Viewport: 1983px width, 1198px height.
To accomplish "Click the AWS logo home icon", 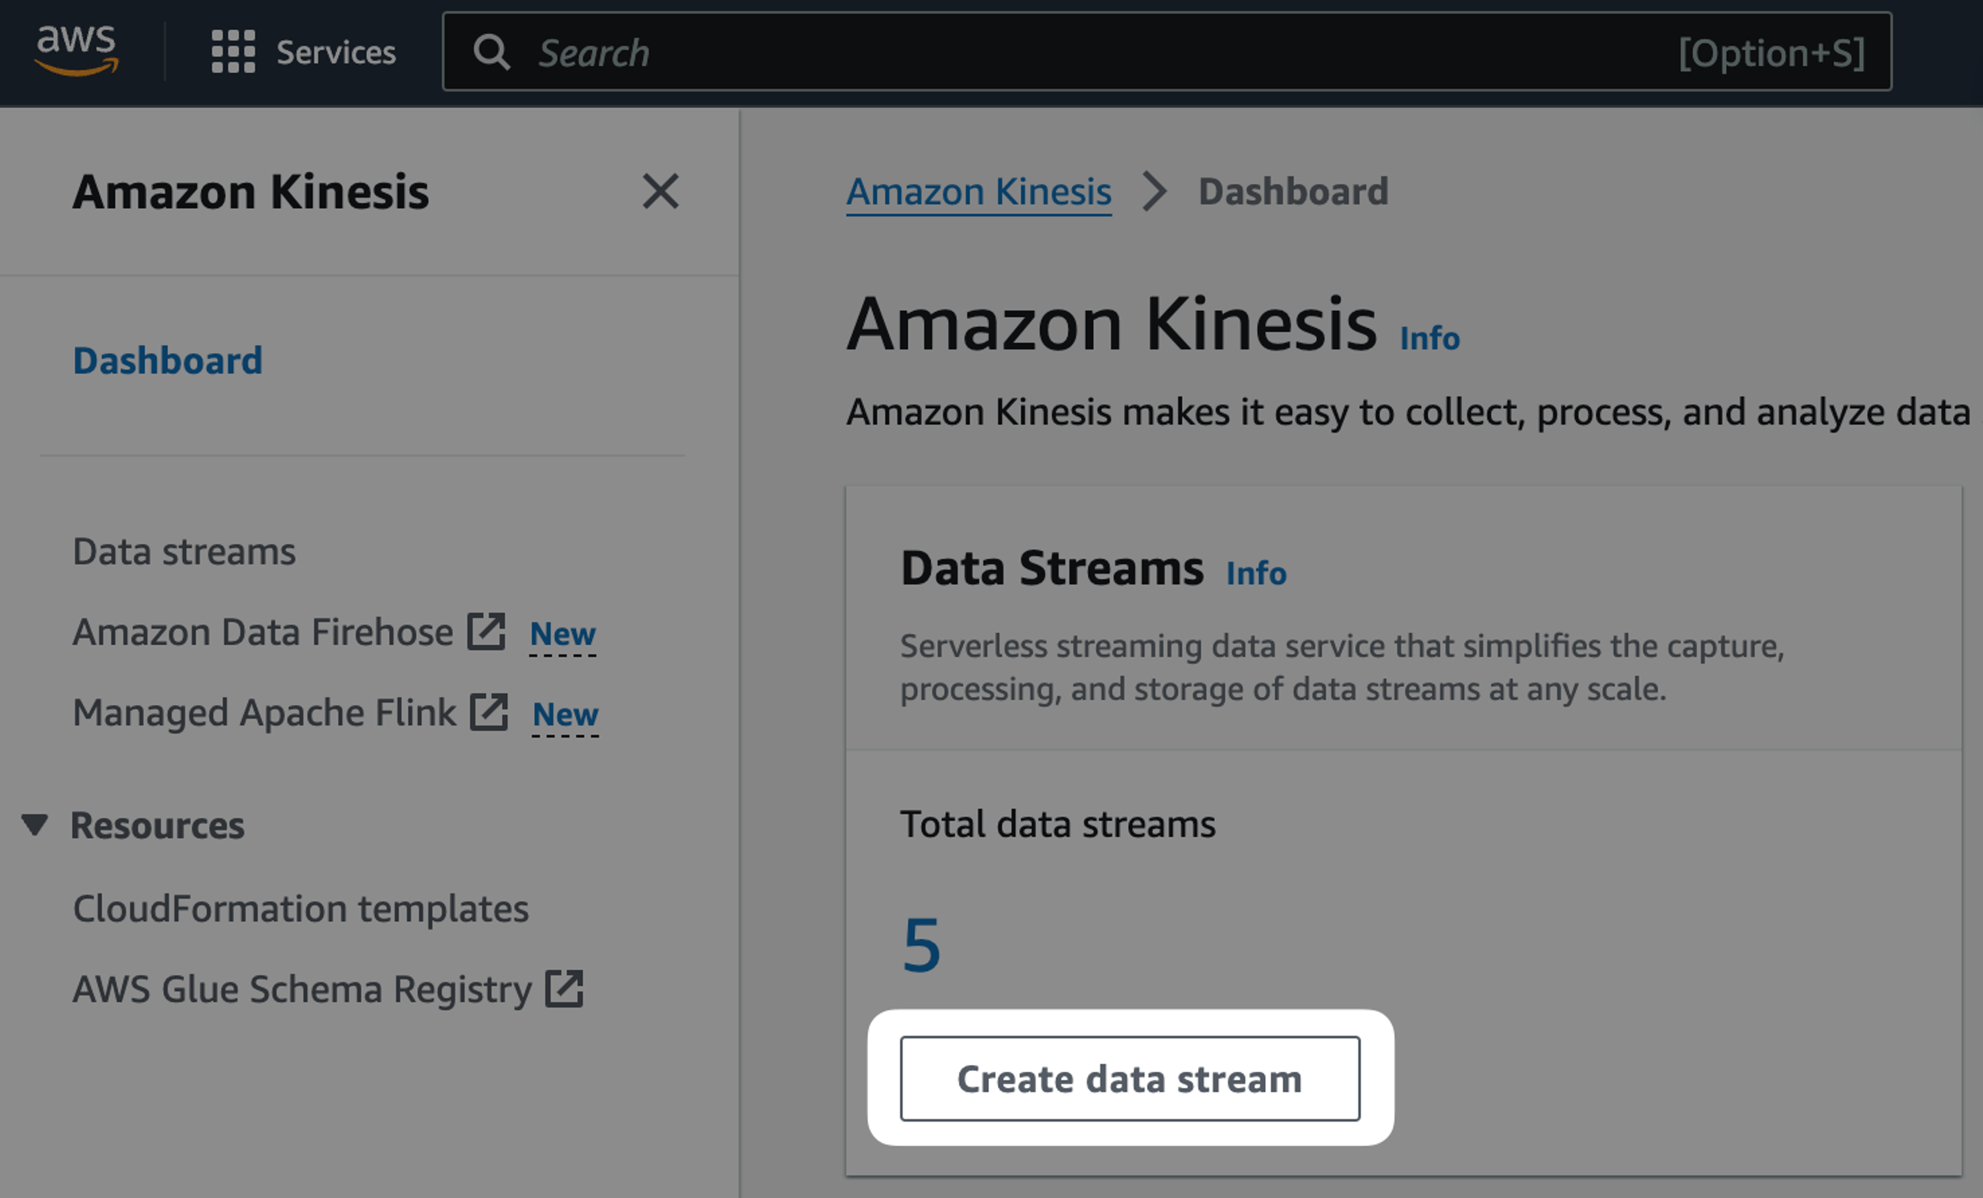I will coord(76,50).
